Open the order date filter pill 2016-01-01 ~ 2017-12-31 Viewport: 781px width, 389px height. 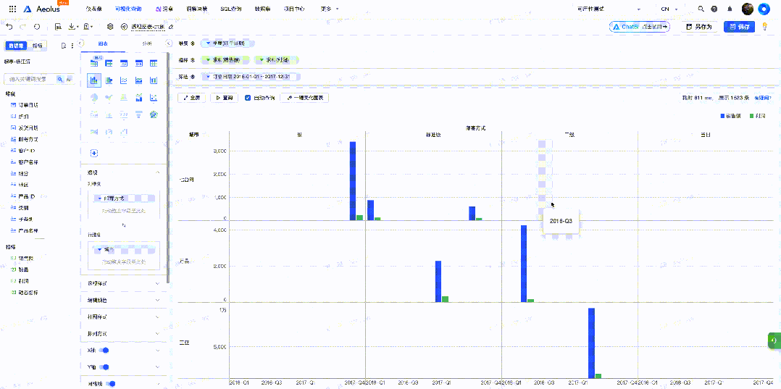pos(251,77)
